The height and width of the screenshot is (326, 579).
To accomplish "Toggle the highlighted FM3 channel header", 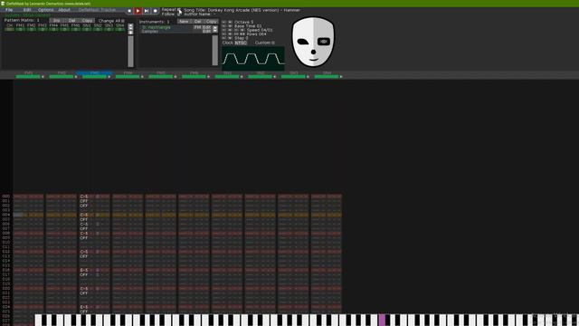I will click(x=94, y=73).
